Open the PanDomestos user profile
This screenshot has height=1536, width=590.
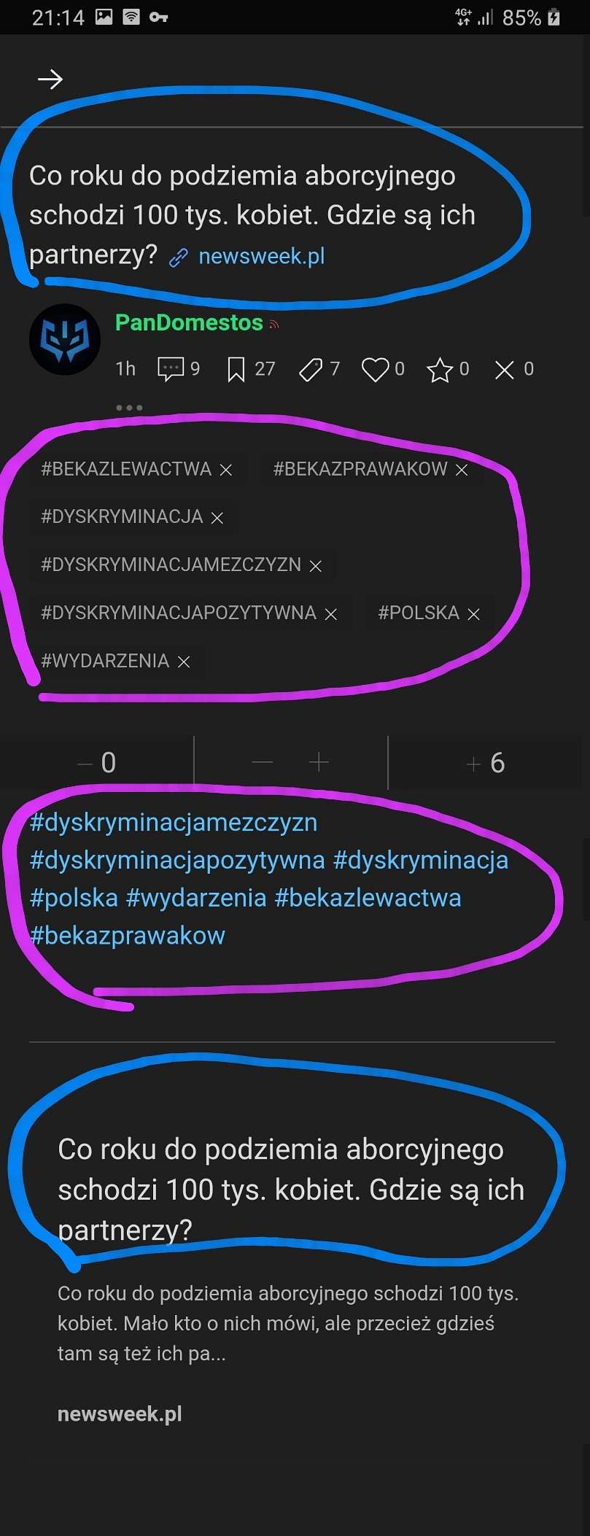189,322
